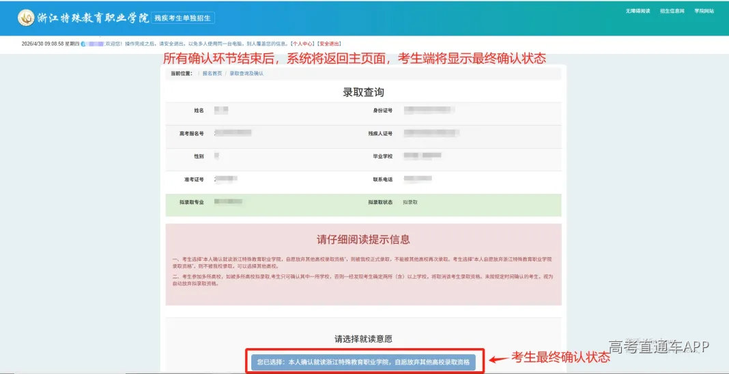The width and height of the screenshot is (729, 374).
Task: Click the college emblem logo icon
Action: tap(26, 18)
